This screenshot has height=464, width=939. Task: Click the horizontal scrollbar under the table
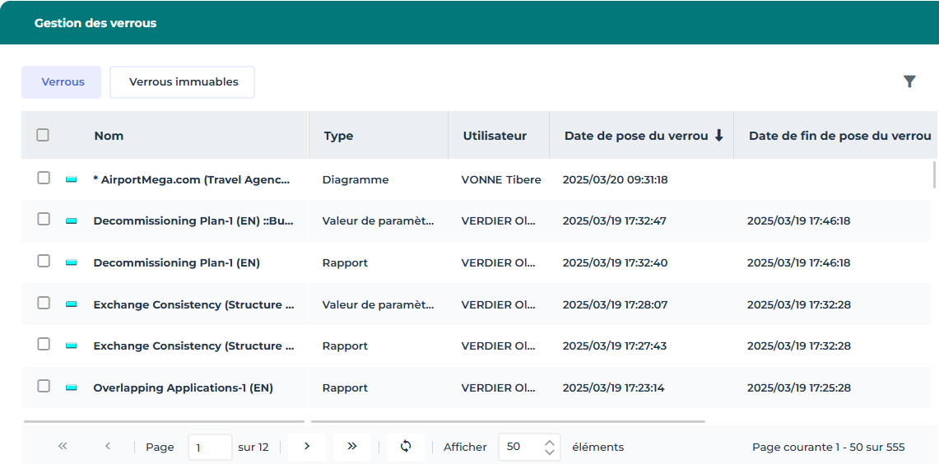(x=507, y=421)
